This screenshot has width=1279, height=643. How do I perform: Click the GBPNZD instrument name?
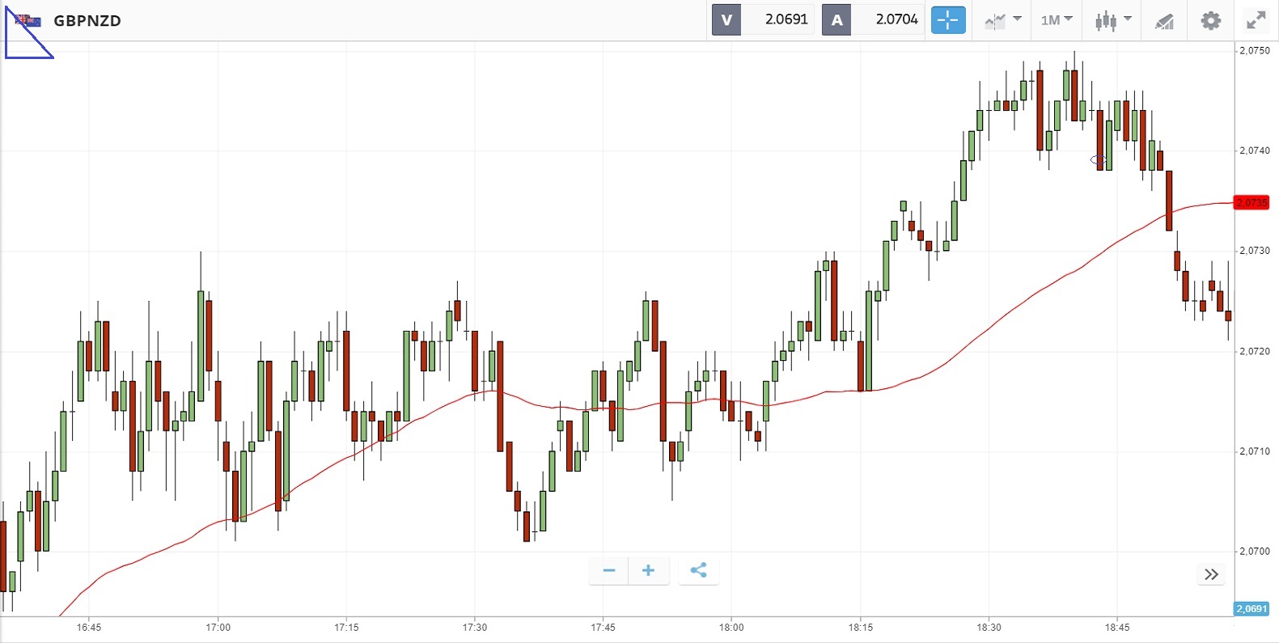tap(87, 21)
